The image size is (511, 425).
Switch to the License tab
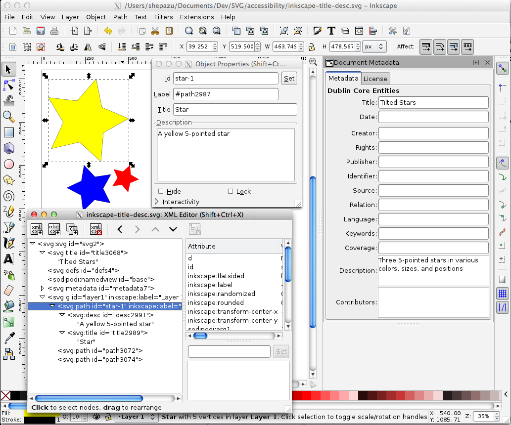coord(375,79)
